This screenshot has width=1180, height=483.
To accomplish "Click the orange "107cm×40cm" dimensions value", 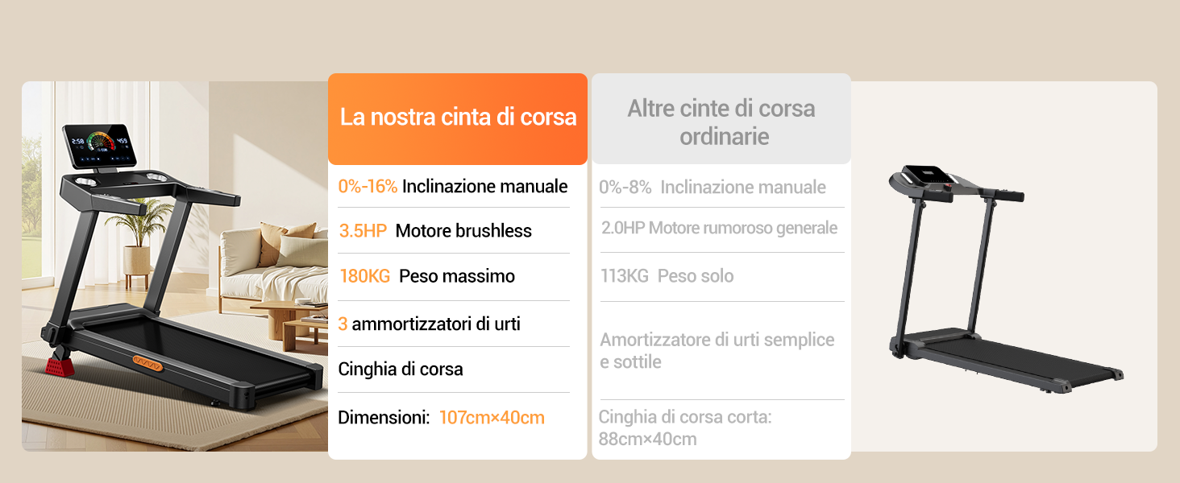I will tap(492, 418).
